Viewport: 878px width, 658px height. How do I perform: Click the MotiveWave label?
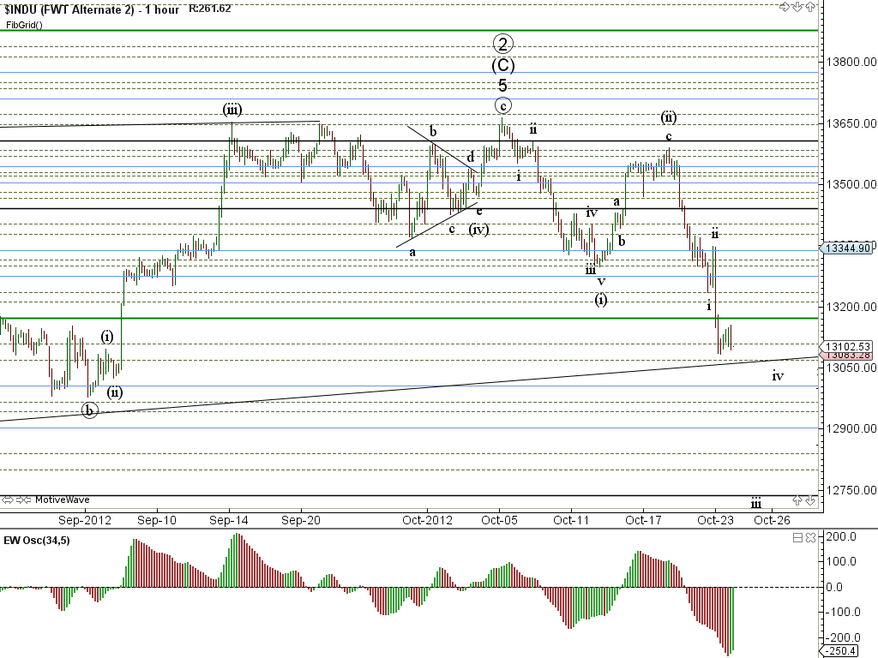pos(62,499)
